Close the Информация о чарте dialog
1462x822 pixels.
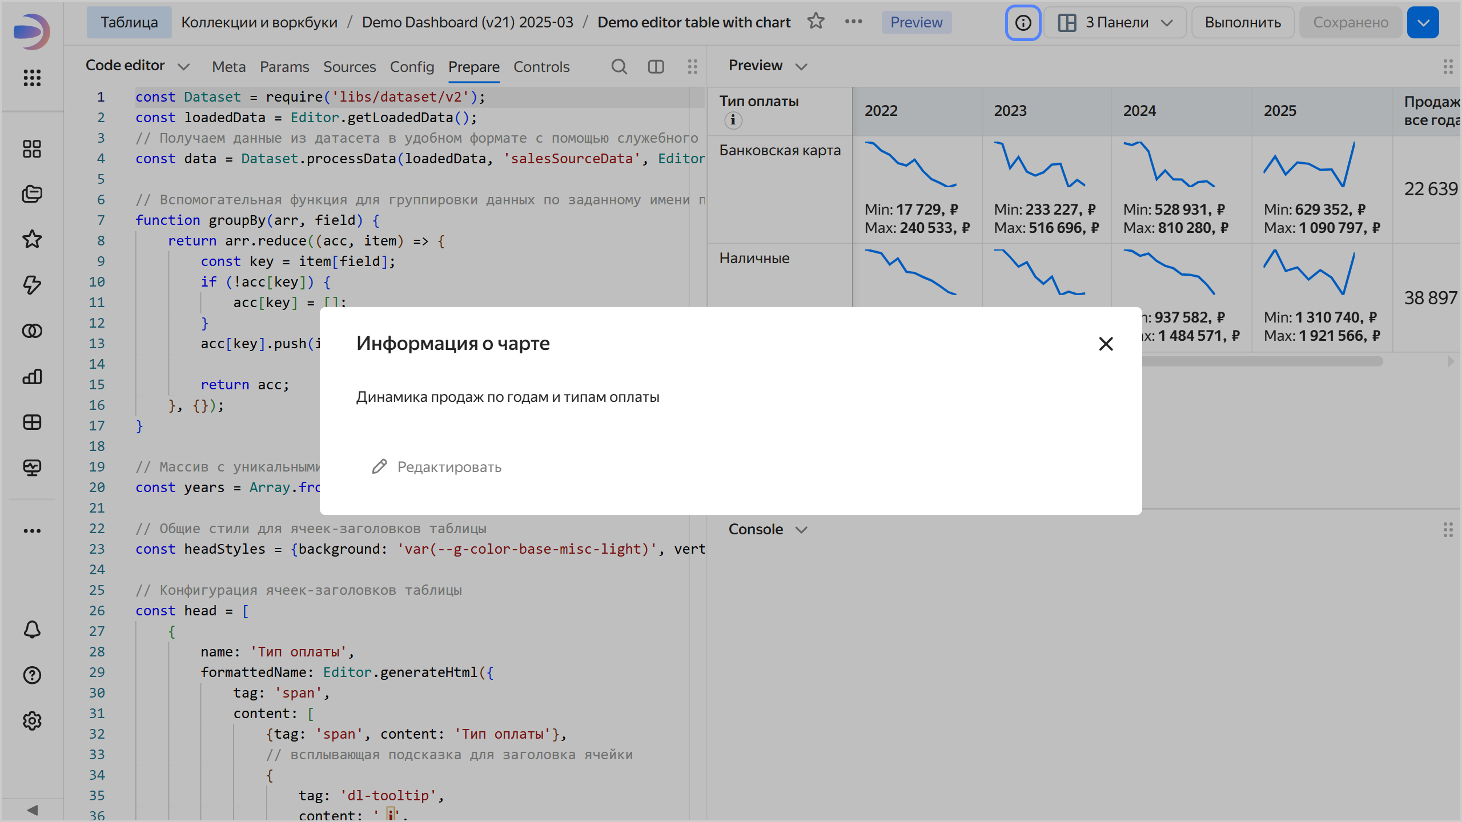[1106, 344]
